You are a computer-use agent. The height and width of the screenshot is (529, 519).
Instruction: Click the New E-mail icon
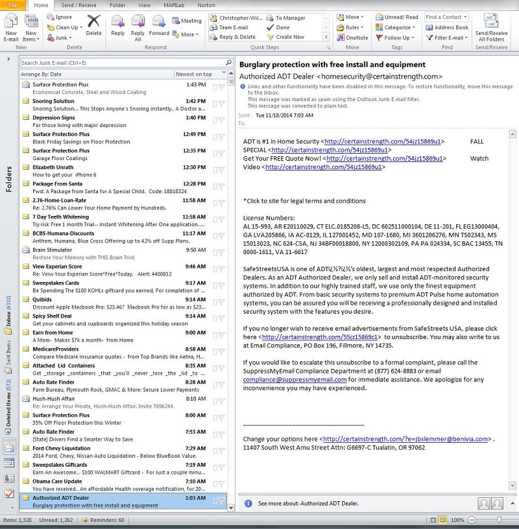coord(11,21)
